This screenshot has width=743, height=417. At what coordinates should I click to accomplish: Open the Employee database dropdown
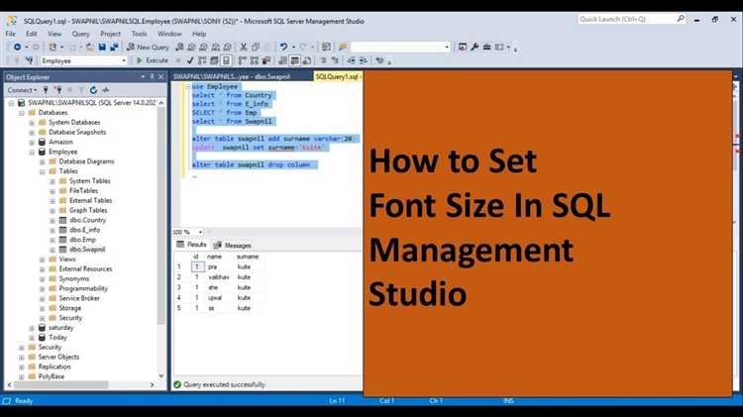123,60
